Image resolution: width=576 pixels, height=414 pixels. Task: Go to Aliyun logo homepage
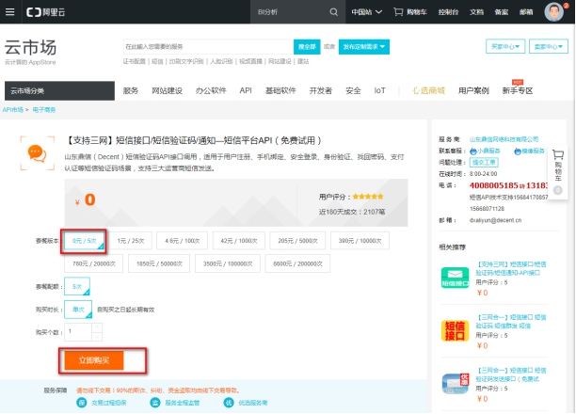click(45, 12)
